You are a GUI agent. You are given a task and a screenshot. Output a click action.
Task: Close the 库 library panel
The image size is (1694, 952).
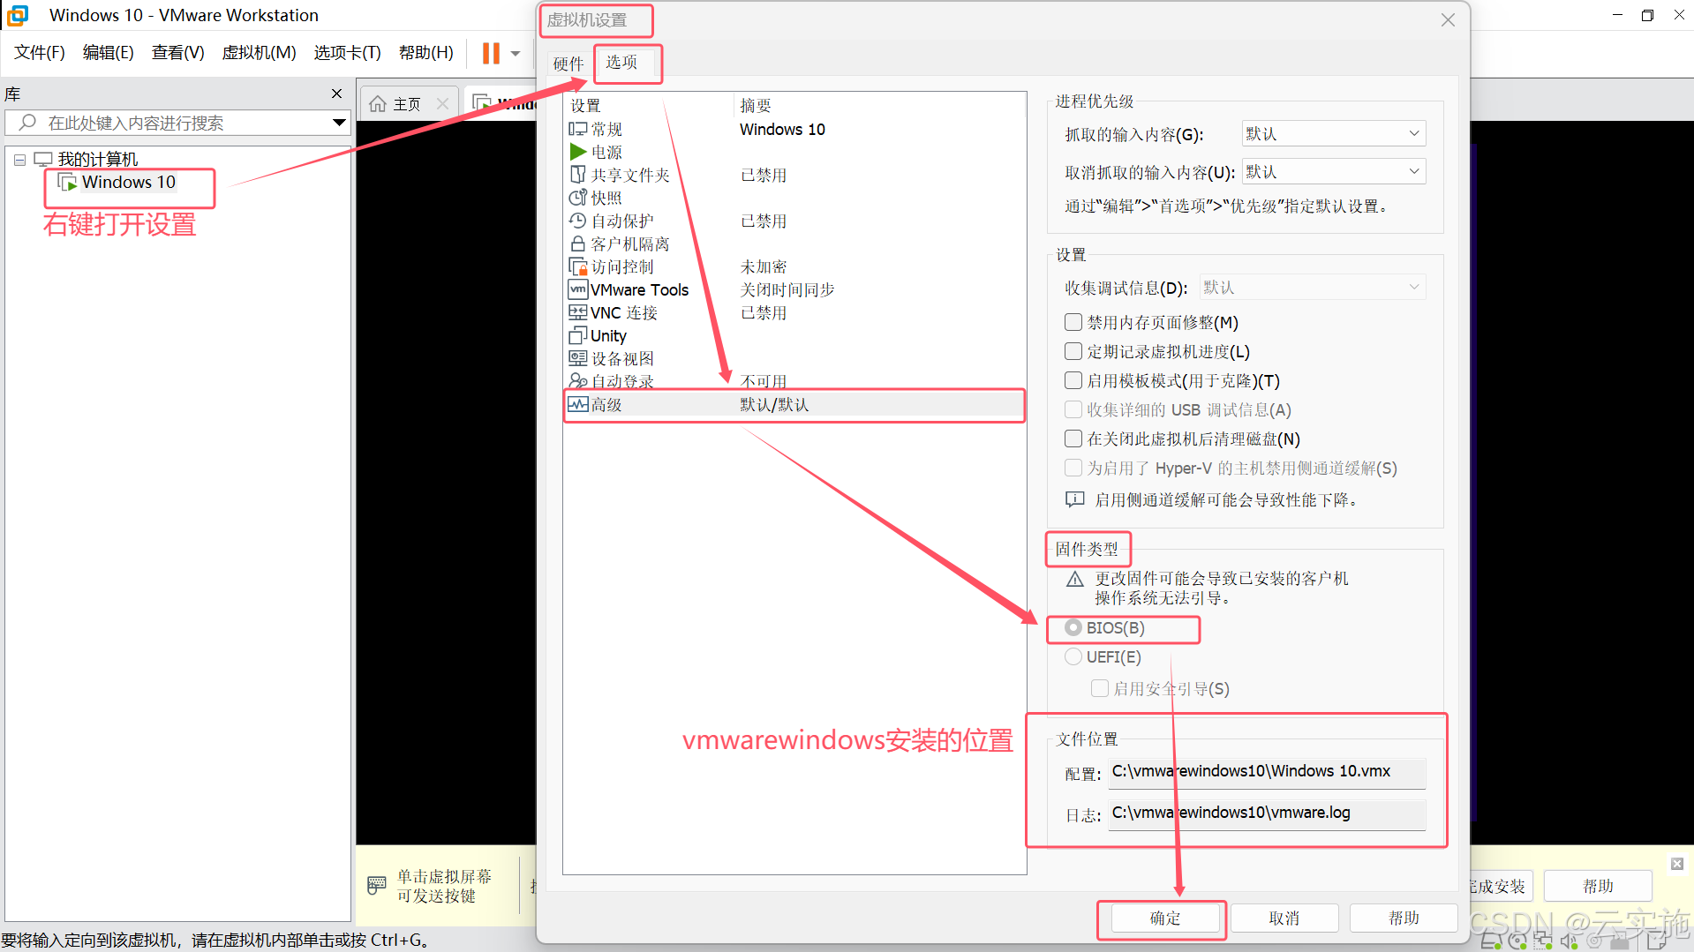coord(336,94)
